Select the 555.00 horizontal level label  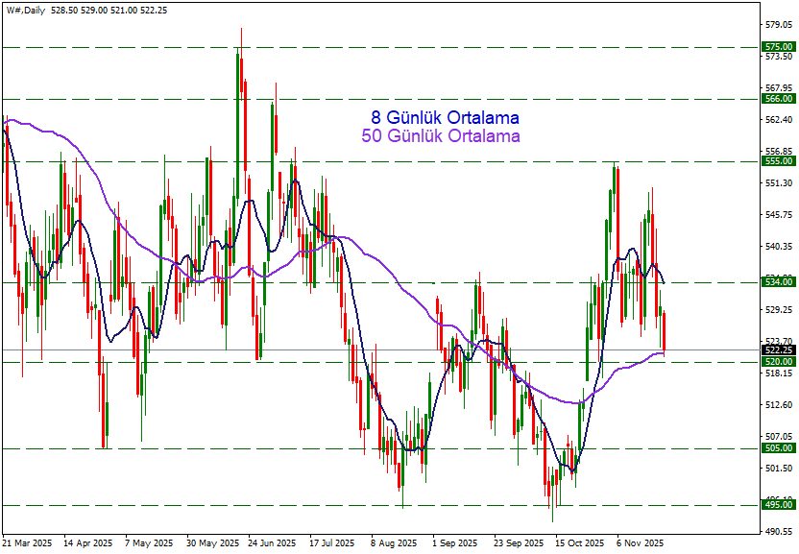click(x=777, y=162)
